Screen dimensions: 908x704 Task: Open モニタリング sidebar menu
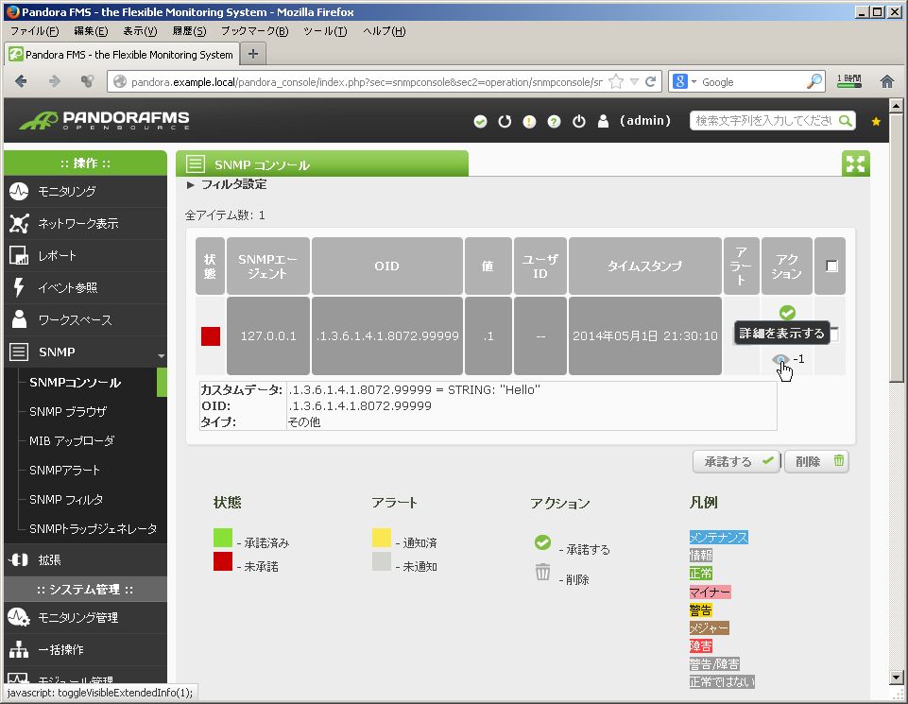pos(85,191)
